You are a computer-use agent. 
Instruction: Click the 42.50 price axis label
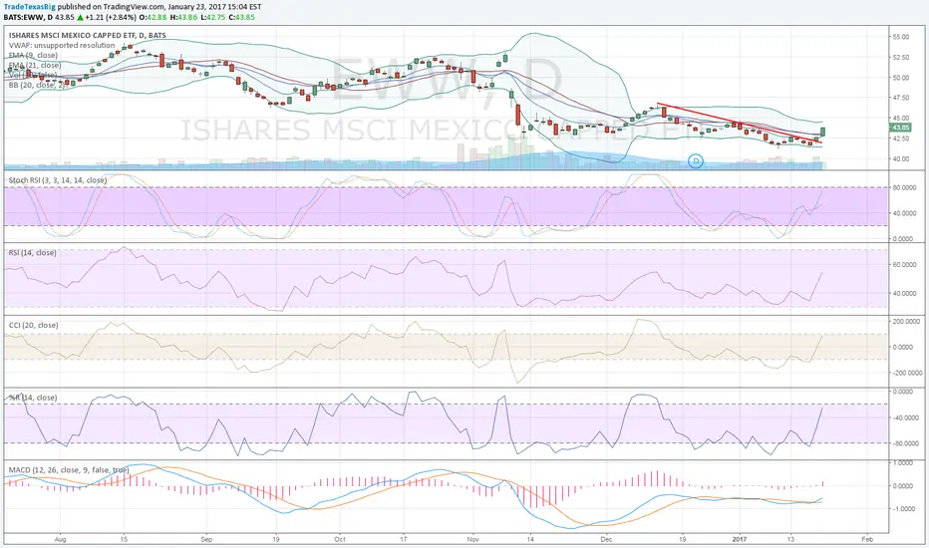coord(900,138)
